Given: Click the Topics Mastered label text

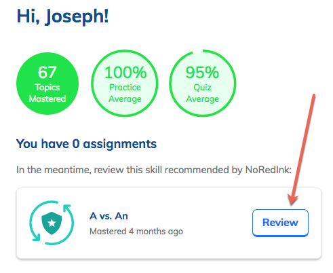Looking at the screenshot, I should pyautogui.click(x=47, y=93).
